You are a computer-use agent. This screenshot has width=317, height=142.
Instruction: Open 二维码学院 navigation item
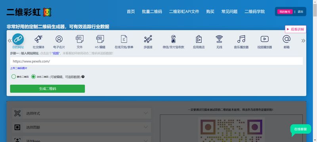click(x=254, y=12)
